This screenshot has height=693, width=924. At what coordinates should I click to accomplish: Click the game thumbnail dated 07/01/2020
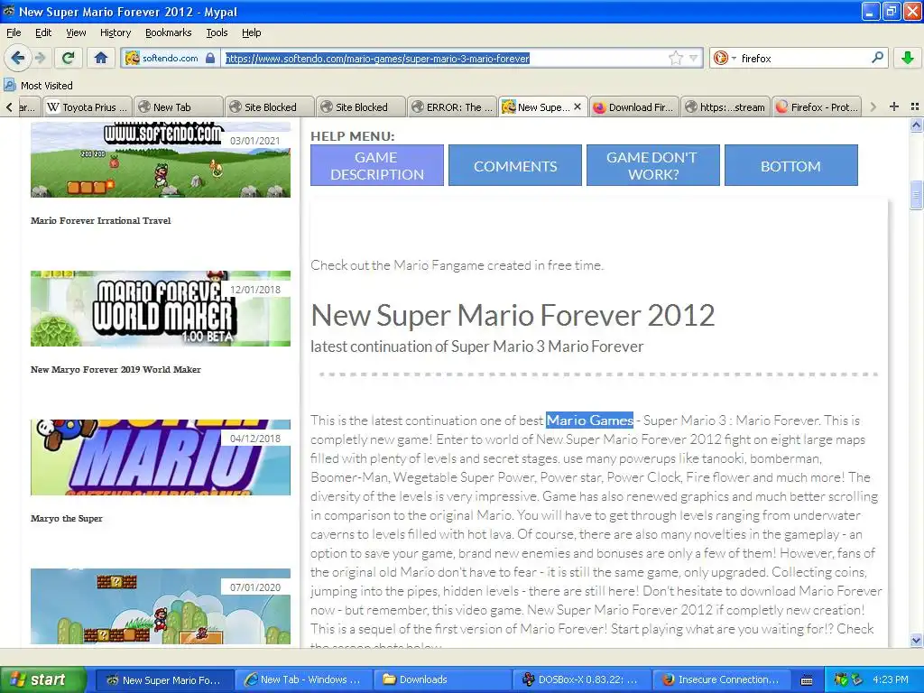(x=161, y=606)
